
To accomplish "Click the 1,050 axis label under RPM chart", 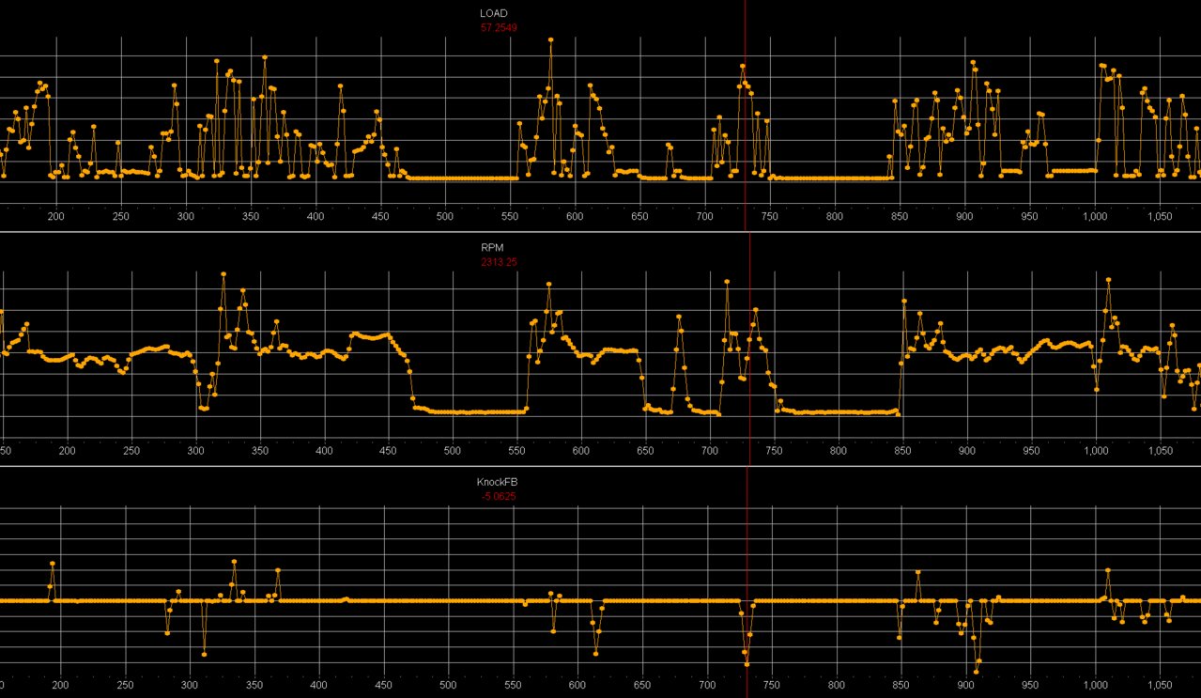I will pyautogui.click(x=1159, y=451).
